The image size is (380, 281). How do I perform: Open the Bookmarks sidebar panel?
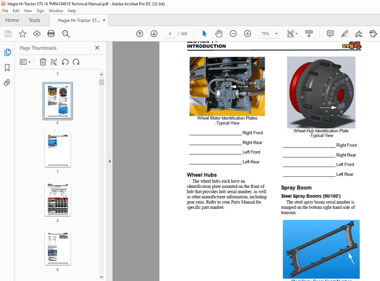[7, 67]
